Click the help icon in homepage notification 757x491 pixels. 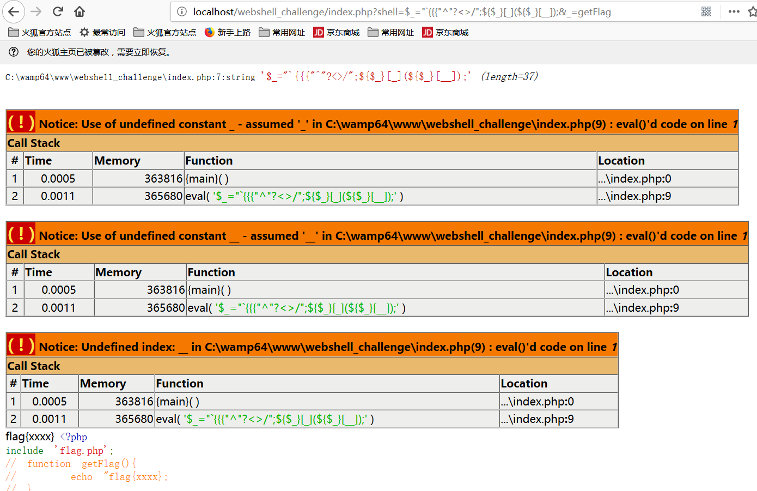pyautogui.click(x=14, y=52)
